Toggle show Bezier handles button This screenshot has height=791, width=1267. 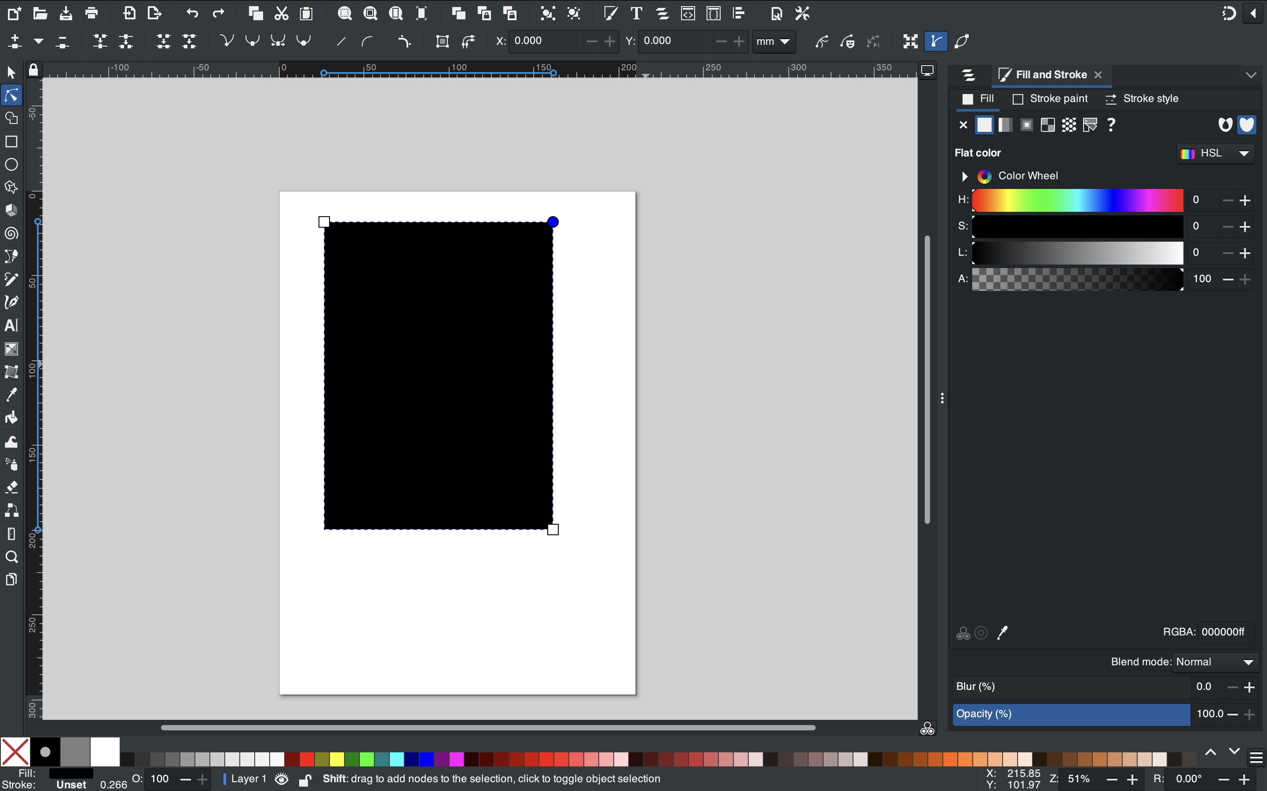coord(936,41)
